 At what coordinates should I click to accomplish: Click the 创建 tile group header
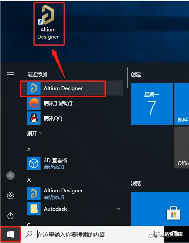click(x=136, y=75)
